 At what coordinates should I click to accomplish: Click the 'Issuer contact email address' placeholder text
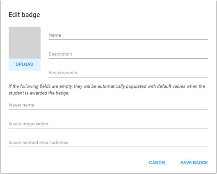click(38, 142)
